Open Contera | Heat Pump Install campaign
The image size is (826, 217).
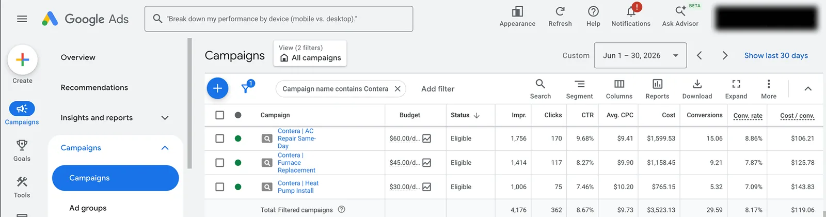tap(298, 187)
